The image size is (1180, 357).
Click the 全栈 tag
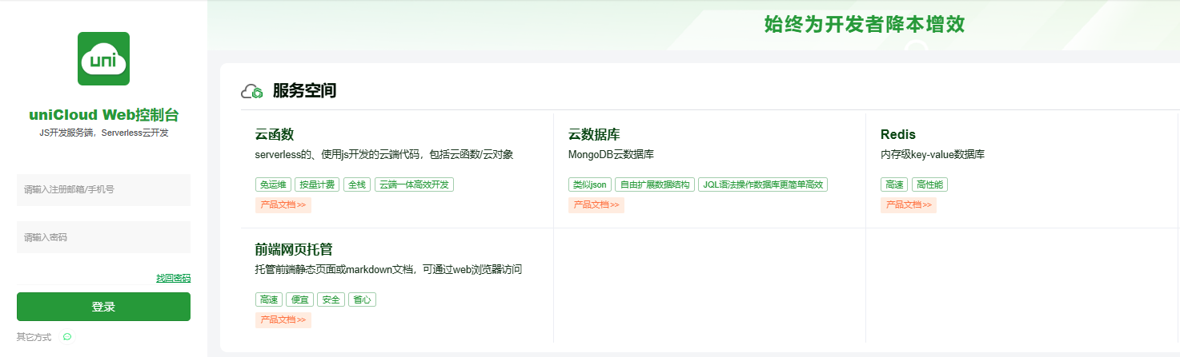point(357,184)
